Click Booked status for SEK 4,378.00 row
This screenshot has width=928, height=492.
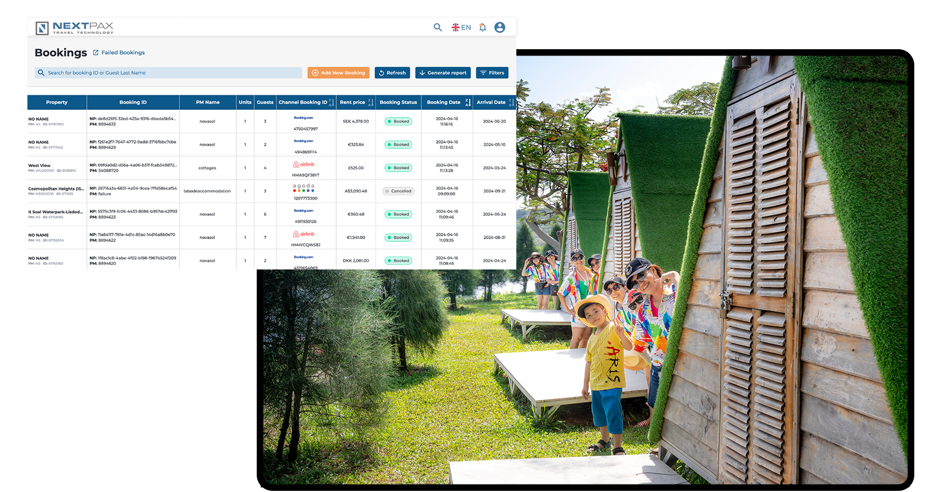[x=398, y=121]
